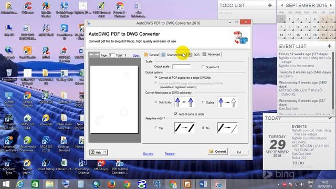Toggle Auto-fit curve to circle checkbox
The width and height of the screenshot is (336, 189).
176,114
